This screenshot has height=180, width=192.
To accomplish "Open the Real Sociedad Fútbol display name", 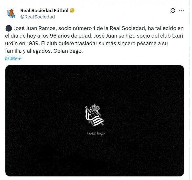I will click(x=44, y=10).
